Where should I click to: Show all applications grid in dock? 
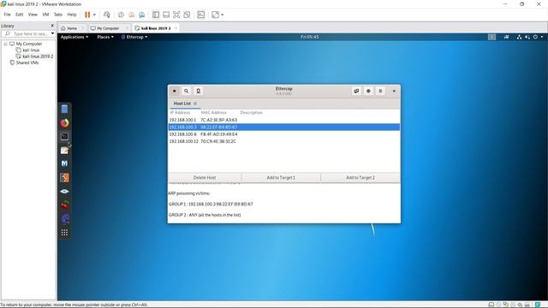pyautogui.click(x=65, y=233)
